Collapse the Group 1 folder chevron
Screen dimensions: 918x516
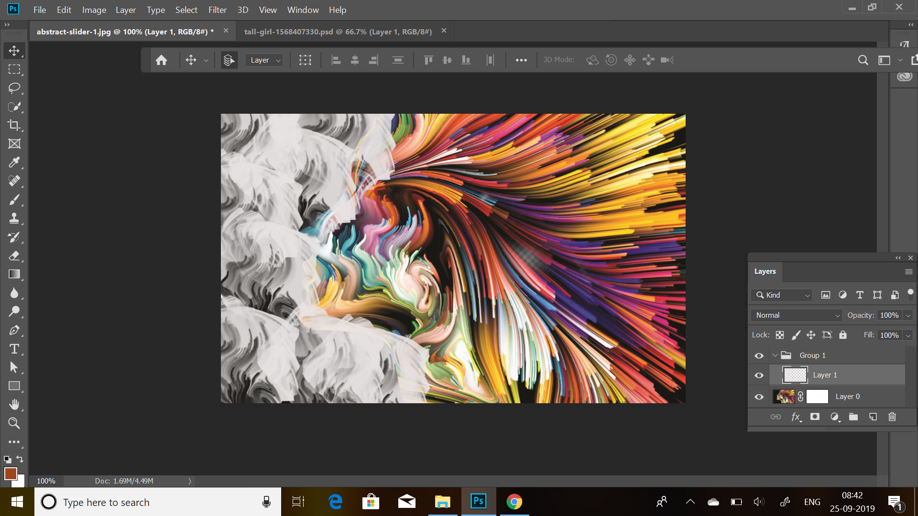pos(775,355)
